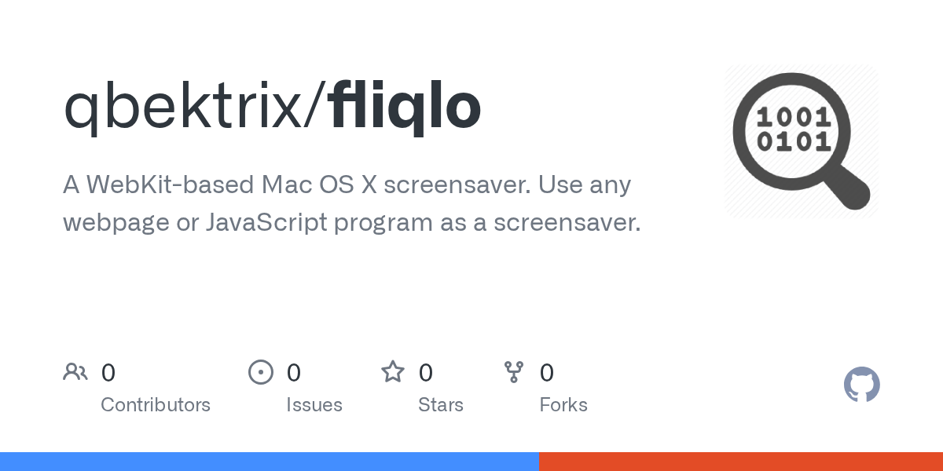The width and height of the screenshot is (943, 471).
Task: Select the Issues label
Action: coord(314,405)
